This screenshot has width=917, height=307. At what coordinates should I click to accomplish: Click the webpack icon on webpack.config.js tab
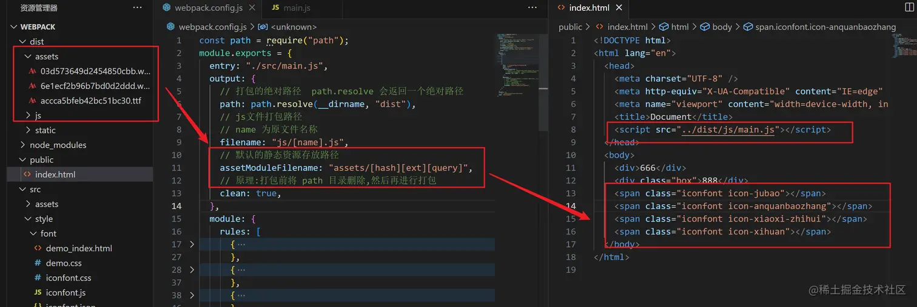click(x=167, y=8)
